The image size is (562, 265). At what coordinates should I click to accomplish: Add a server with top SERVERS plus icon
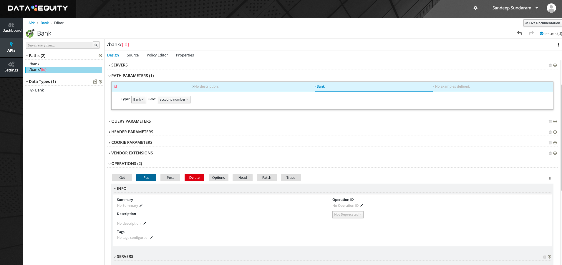click(x=555, y=65)
